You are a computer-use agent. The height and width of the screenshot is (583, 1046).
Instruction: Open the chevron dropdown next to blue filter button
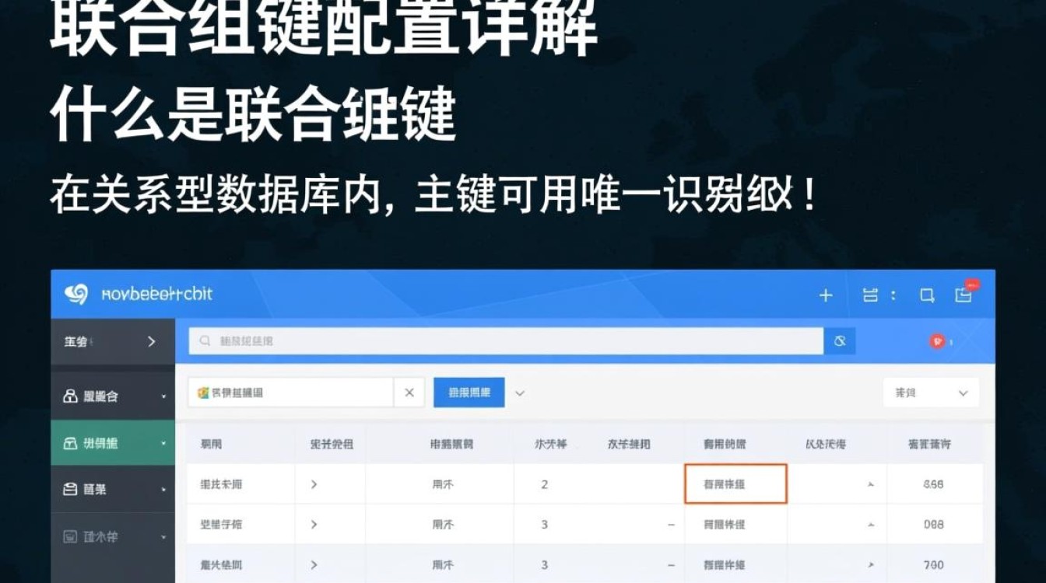click(x=519, y=393)
